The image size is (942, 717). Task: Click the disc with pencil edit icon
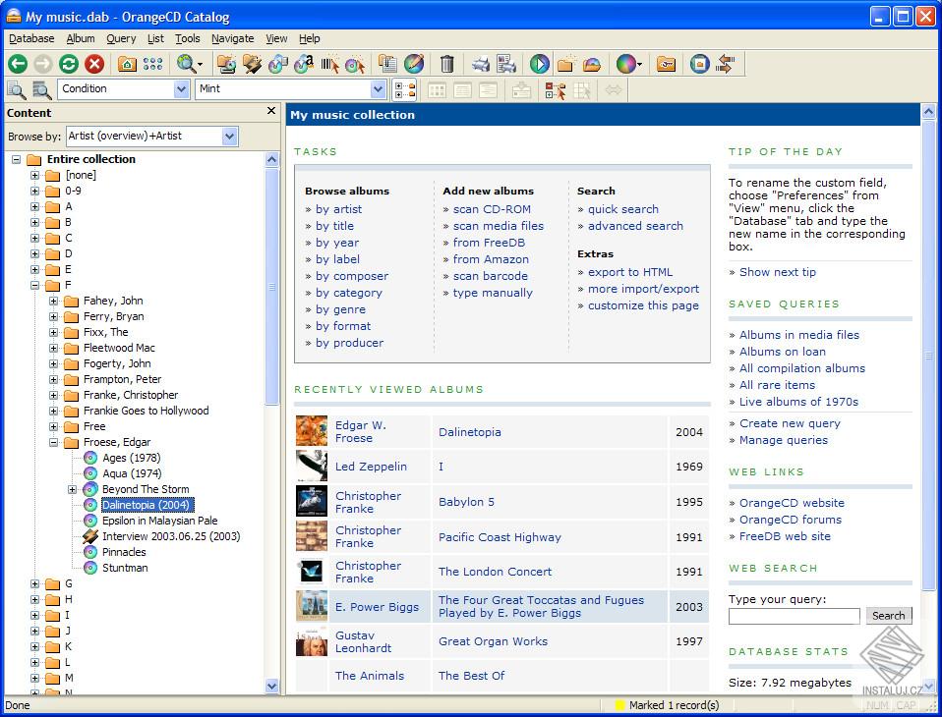(414, 64)
